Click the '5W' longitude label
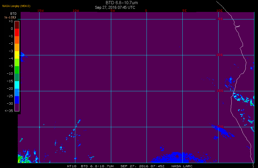258x168 pixels. click(112, 11)
